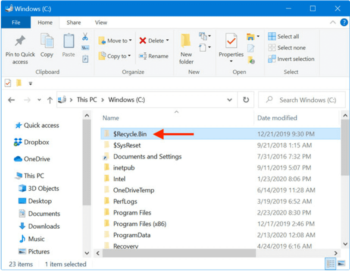Select the Program Files (x86) folder
This screenshot has height=271, width=350.
pyautogui.click(x=220, y=224)
